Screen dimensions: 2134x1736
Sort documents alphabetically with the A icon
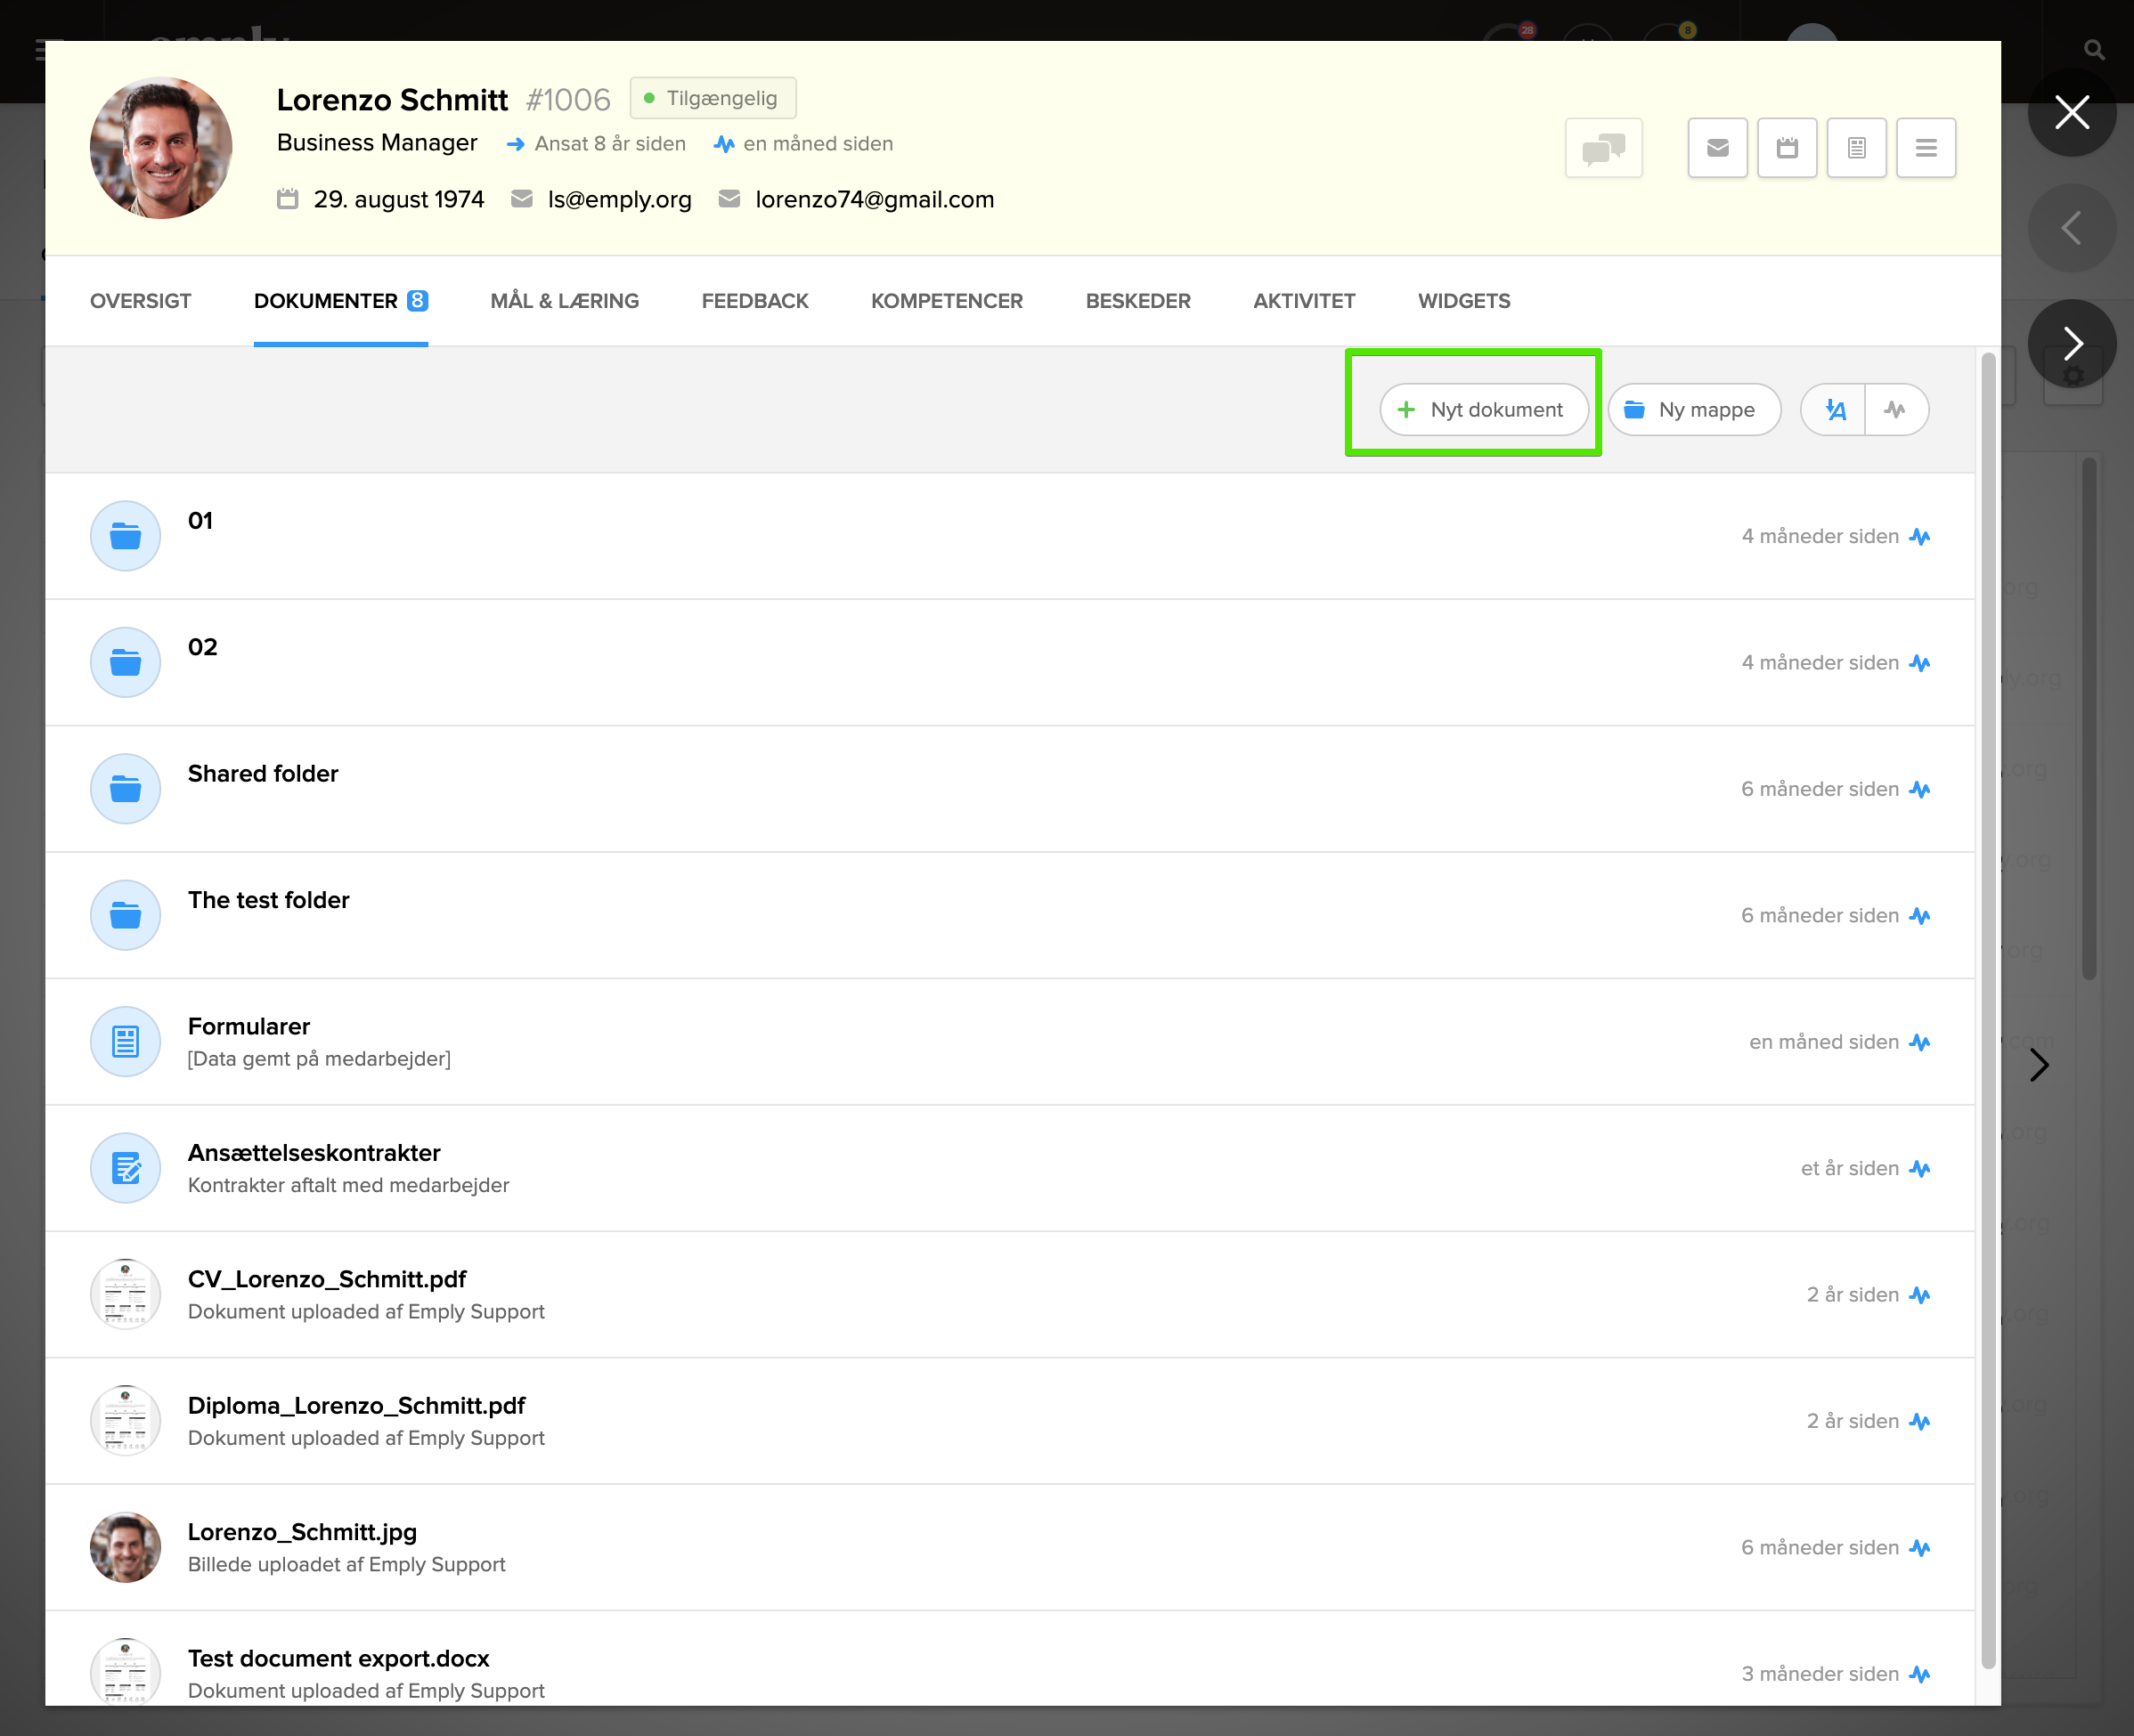[1834, 410]
